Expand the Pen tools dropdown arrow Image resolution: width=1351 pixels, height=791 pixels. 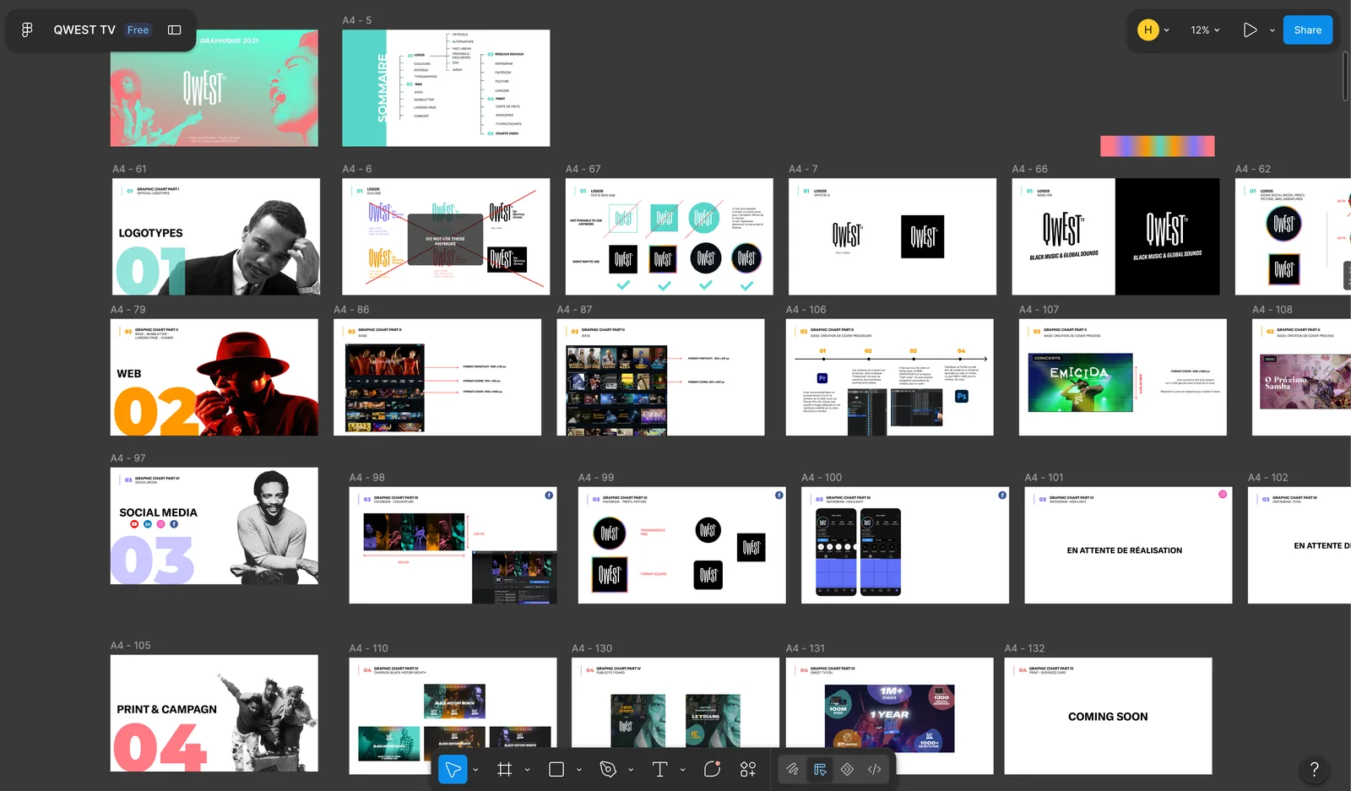[631, 770]
